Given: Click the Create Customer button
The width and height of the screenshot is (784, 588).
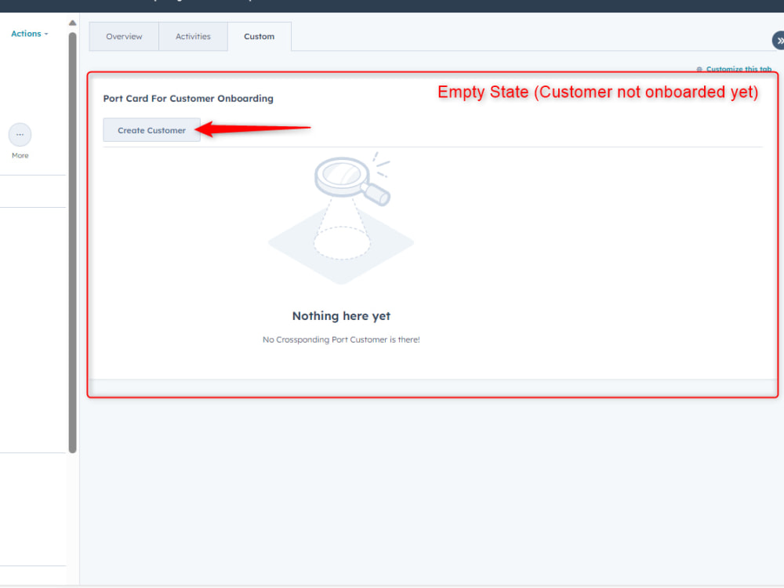Looking at the screenshot, I should [151, 129].
